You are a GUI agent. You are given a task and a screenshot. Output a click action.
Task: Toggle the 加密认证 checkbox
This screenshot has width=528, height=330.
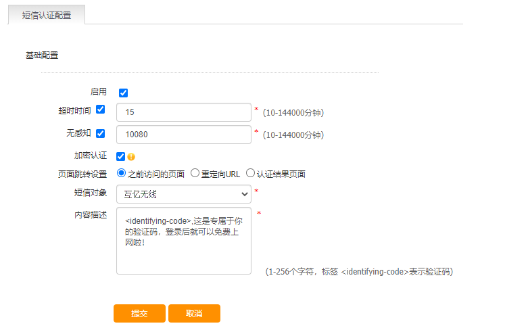click(120, 157)
